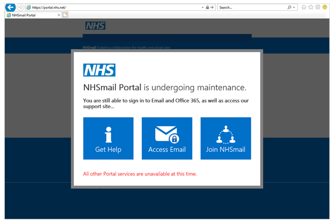Click the Access Email tile
This screenshot has height=221, width=330.
pos(167,138)
